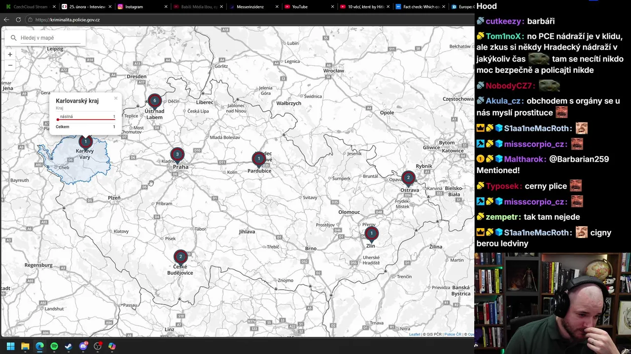Viewport: 631px width, 354px height.
Task: Click the search magnifier icon in map search
Action: pos(13,38)
